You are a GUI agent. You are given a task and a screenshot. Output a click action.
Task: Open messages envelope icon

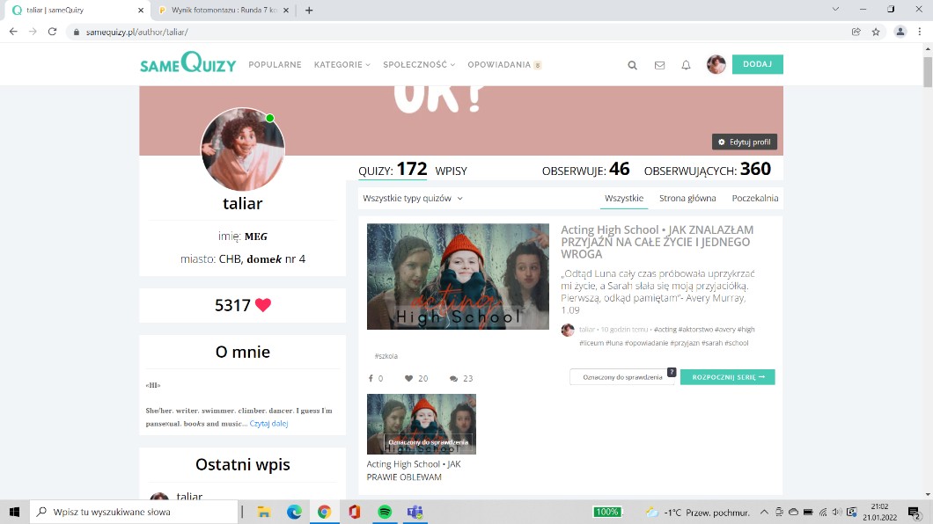(659, 65)
